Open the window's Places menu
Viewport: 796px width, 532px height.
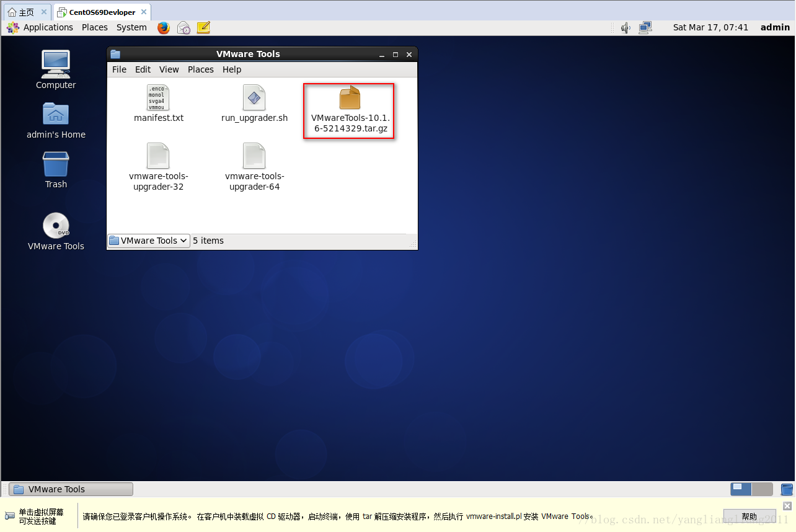pyautogui.click(x=201, y=69)
